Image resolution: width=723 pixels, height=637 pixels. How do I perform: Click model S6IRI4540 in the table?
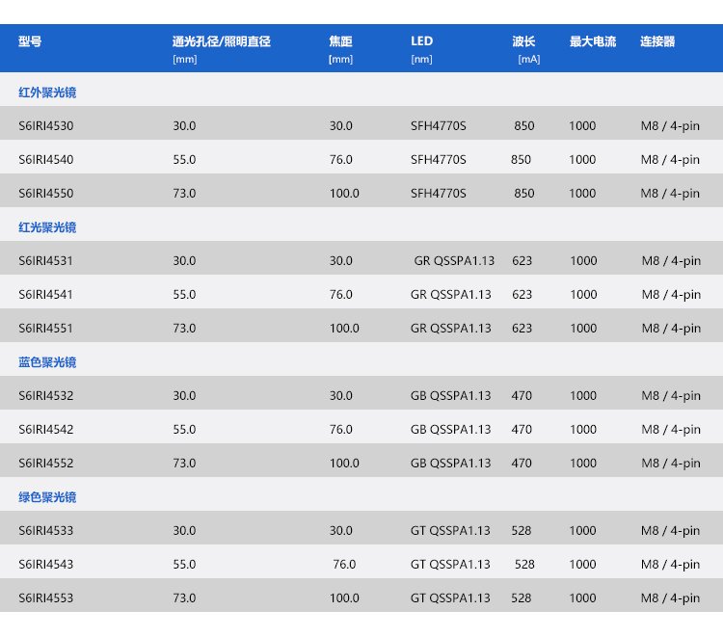(45, 159)
